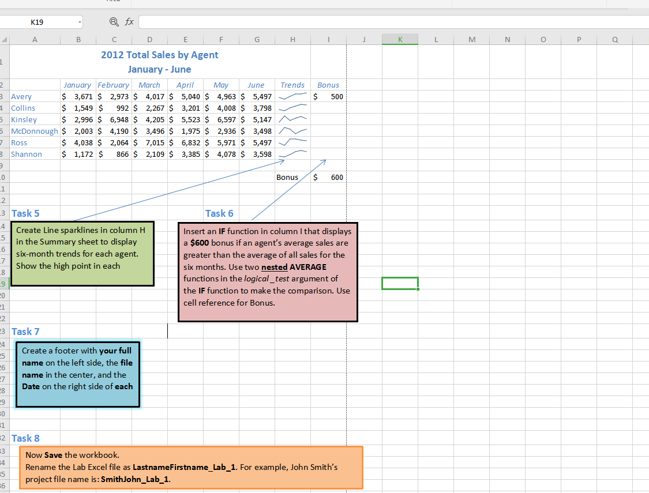Click into the formula bar input
The height and width of the screenshot is (493, 649).
[392, 22]
